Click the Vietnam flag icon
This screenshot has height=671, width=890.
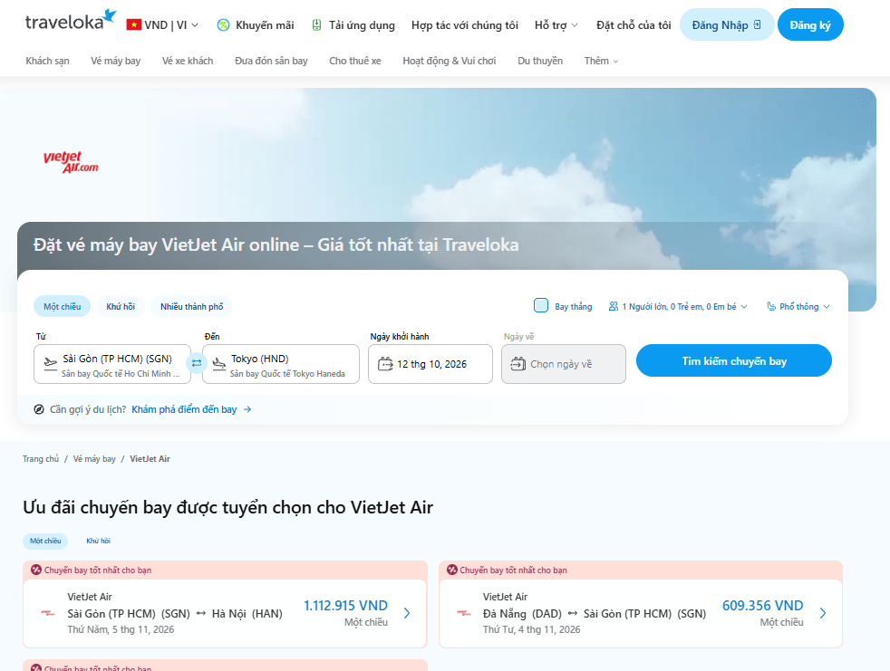tap(134, 25)
